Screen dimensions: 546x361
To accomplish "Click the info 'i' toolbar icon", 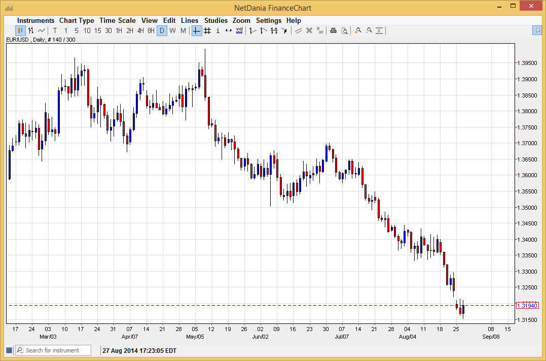I will tap(218, 31).
